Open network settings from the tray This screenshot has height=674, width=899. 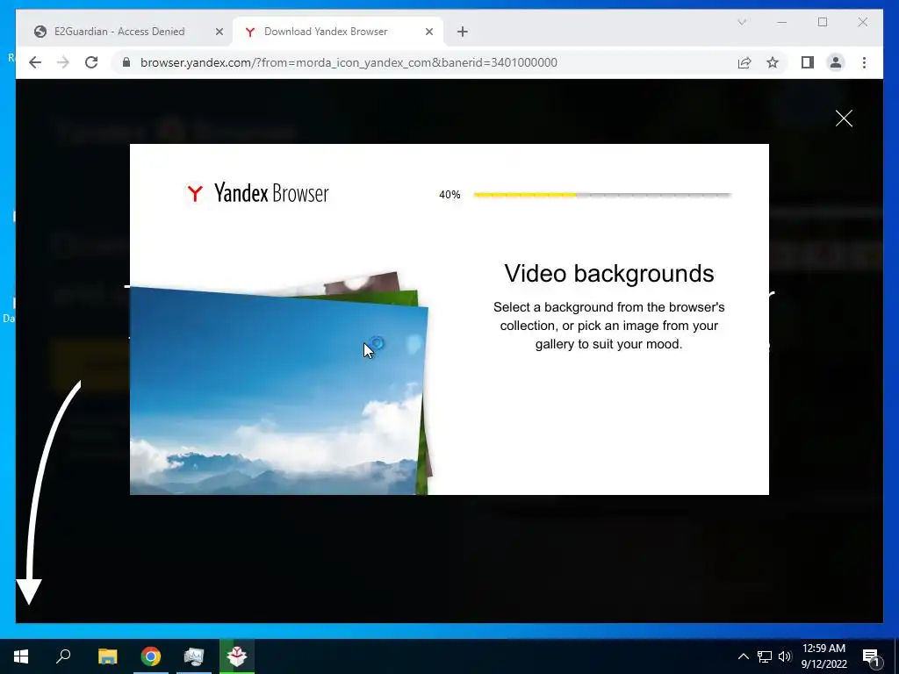click(765, 656)
